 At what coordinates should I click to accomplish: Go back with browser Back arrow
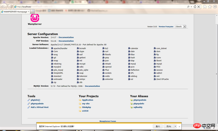[x=4, y=6]
